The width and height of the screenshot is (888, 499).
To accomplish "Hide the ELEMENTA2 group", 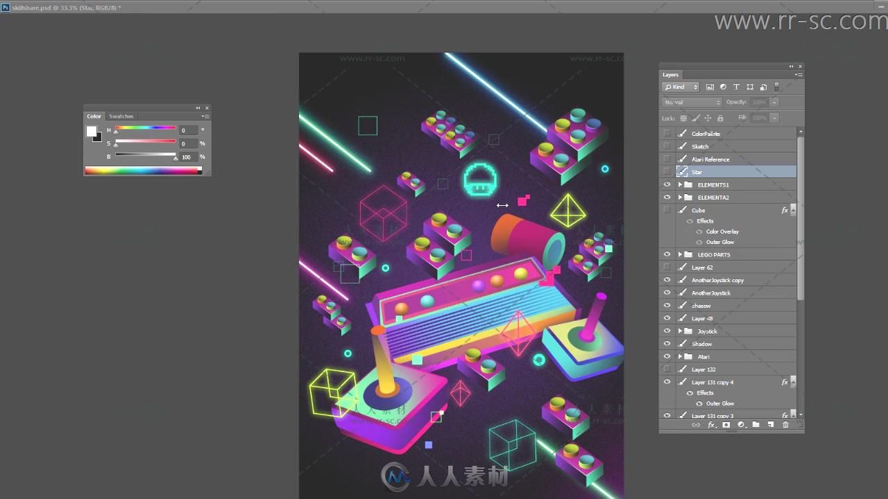I will click(x=667, y=198).
